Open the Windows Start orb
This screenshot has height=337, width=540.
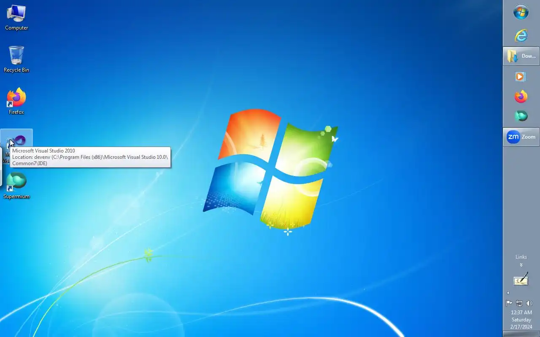(521, 12)
